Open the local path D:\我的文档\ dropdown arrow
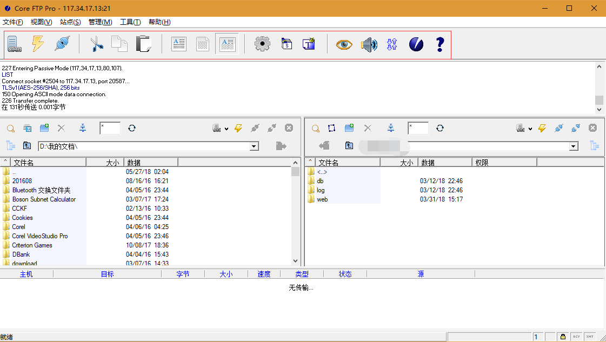Image resolution: width=606 pixels, height=342 pixels. pyautogui.click(x=254, y=146)
